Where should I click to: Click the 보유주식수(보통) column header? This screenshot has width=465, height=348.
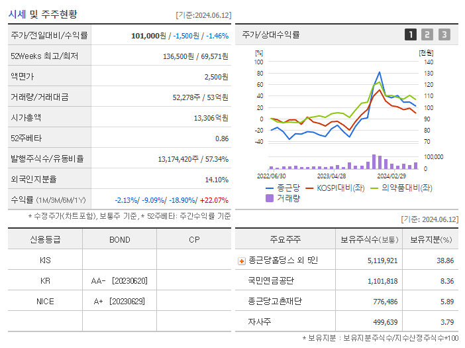pos(369,239)
